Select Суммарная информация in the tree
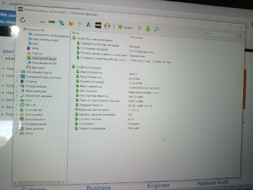 click(x=51, y=35)
